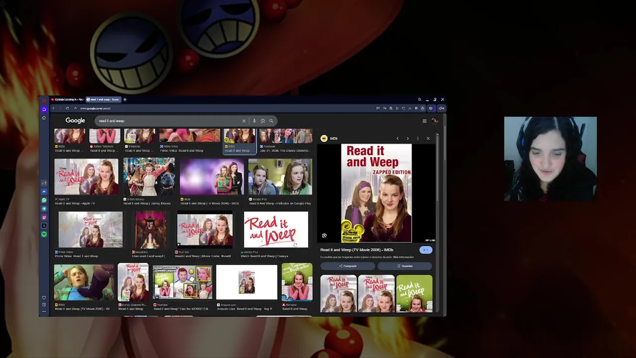Open the Google apps grid
Viewport: 636px width, 358px height.
click(x=424, y=121)
